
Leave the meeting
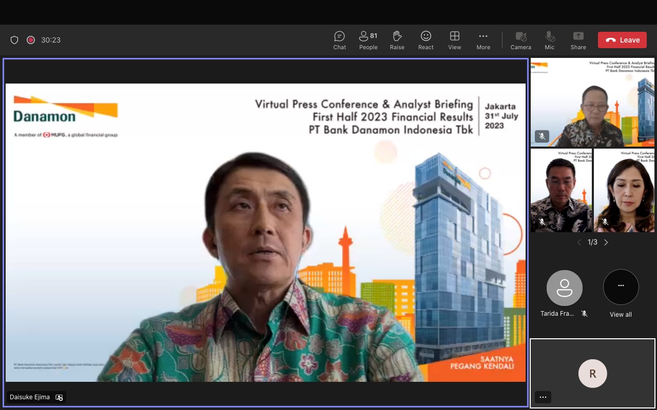pos(622,40)
